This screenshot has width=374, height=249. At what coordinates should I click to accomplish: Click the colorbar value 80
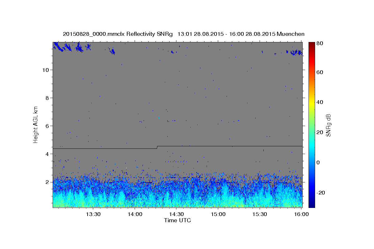320,43
